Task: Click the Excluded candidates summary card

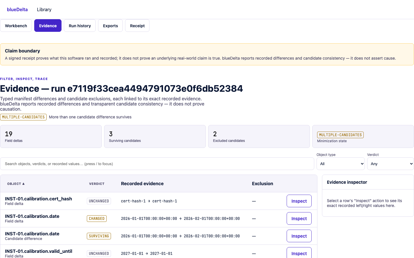Action: pyautogui.click(x=259, y=136)
